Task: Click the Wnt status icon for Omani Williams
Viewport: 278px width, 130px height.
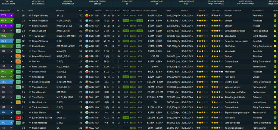Action: [x=18, y=41]
